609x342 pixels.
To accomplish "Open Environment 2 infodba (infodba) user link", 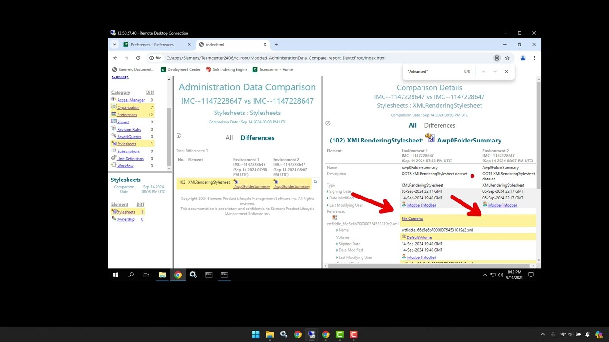I will [x=502, y=205].
